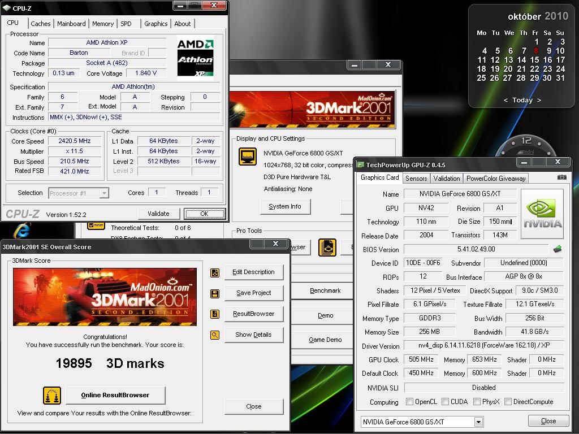Viewport: 579px width, 434px height.
Task: Click the Save Project button
Action: coord(254,293)
